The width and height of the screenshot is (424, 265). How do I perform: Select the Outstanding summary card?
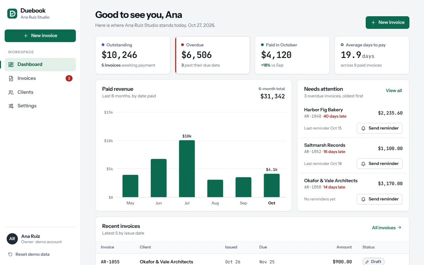(x=133, y=55)
